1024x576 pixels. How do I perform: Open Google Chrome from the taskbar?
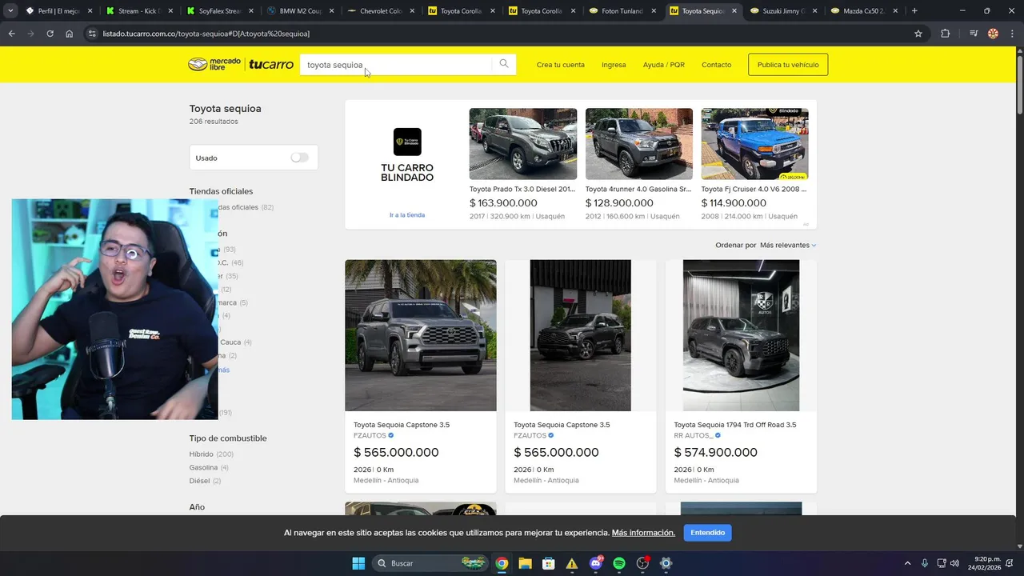pos(502,563)
